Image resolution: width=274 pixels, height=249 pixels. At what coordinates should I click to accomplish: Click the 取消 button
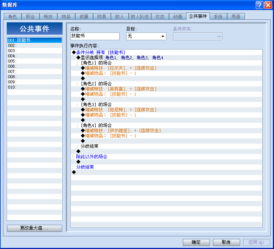226,242
